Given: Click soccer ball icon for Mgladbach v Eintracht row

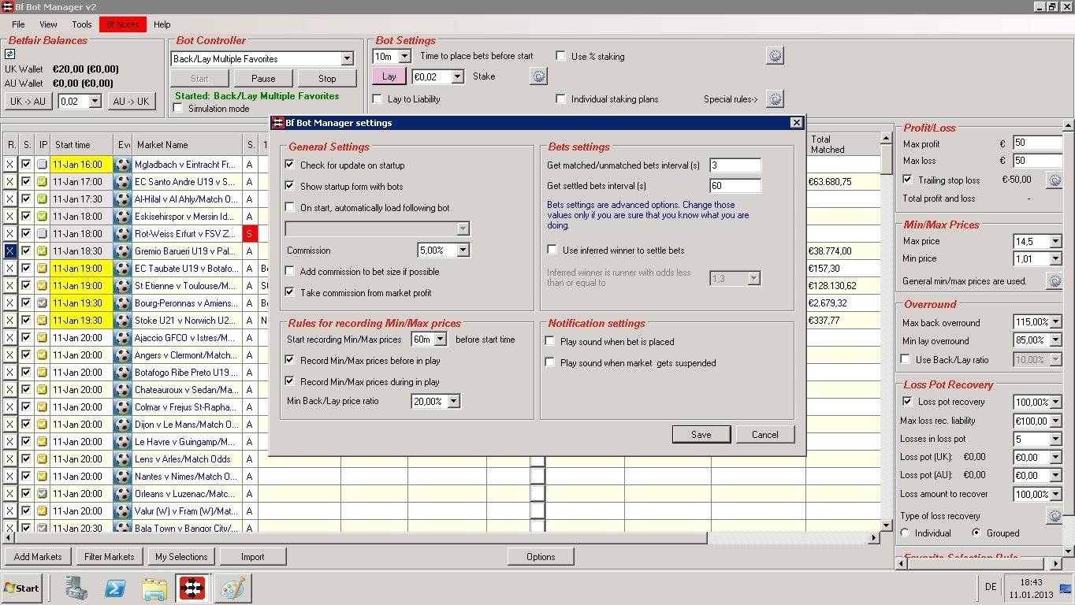Looking at the screenshot, I should pyautogui.click(x=122, y=165).
